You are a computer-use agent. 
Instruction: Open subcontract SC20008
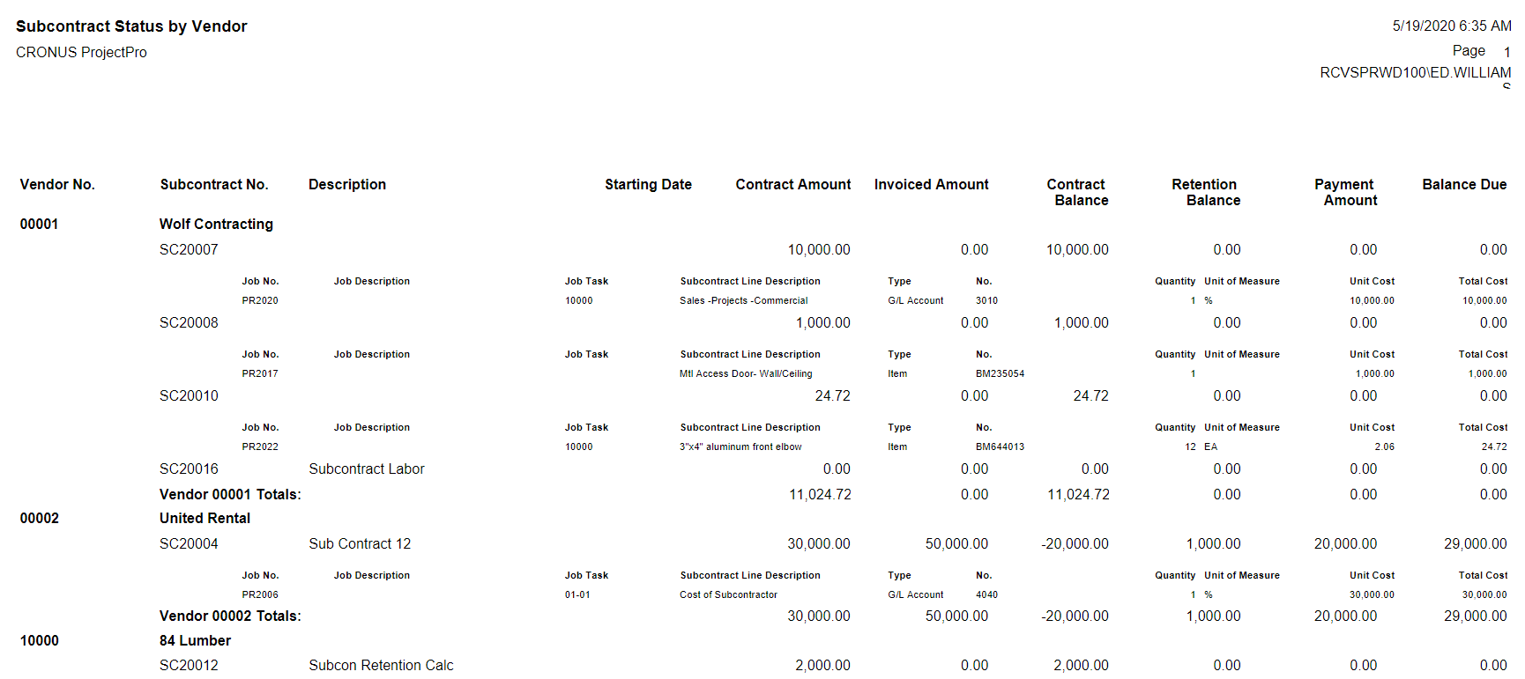click(x=189, y=322)
